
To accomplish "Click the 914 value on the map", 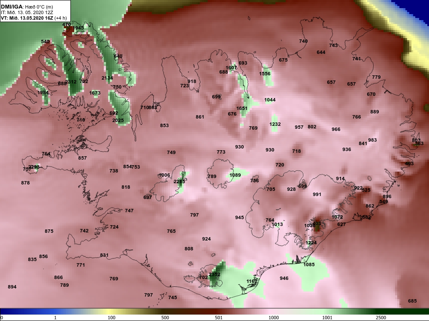I will pyautogui.click(x=340, y=179).
